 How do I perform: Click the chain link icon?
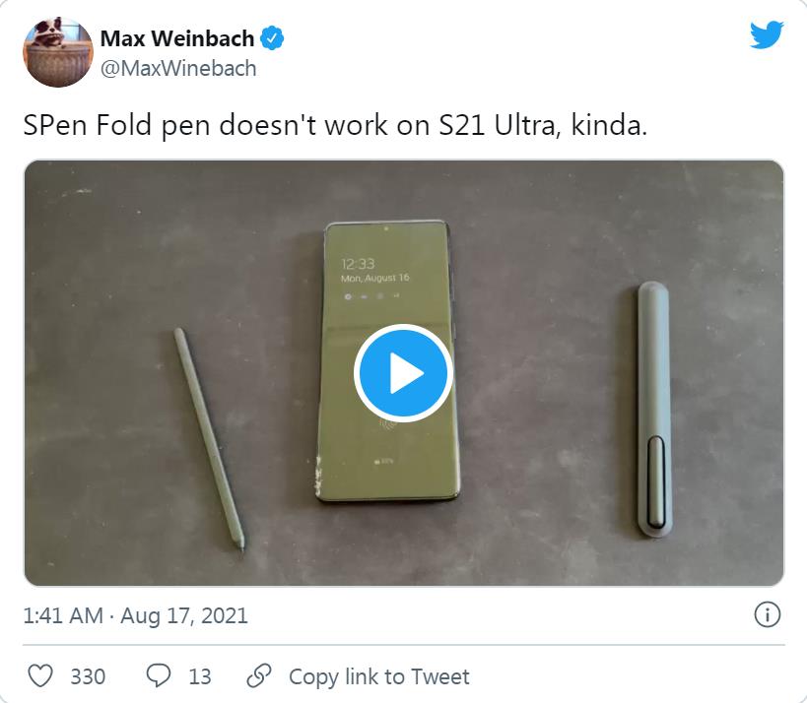click(x=259, y=675)
